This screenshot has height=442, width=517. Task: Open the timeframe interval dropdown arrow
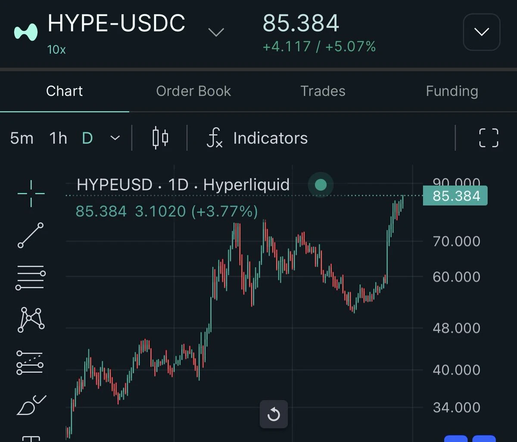point(115,138)
